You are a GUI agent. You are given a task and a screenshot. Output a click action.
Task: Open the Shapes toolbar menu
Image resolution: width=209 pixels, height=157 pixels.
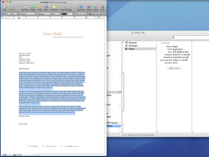point(33,8)
